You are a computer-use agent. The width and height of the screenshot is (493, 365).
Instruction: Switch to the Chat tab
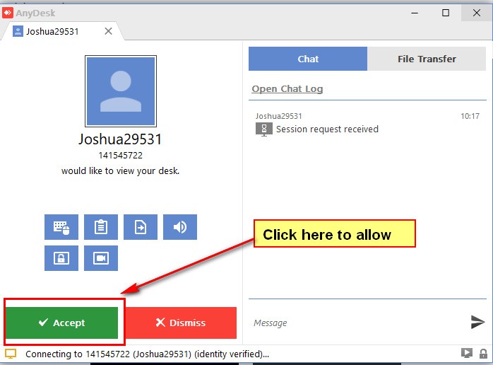[x=308, y=59]
